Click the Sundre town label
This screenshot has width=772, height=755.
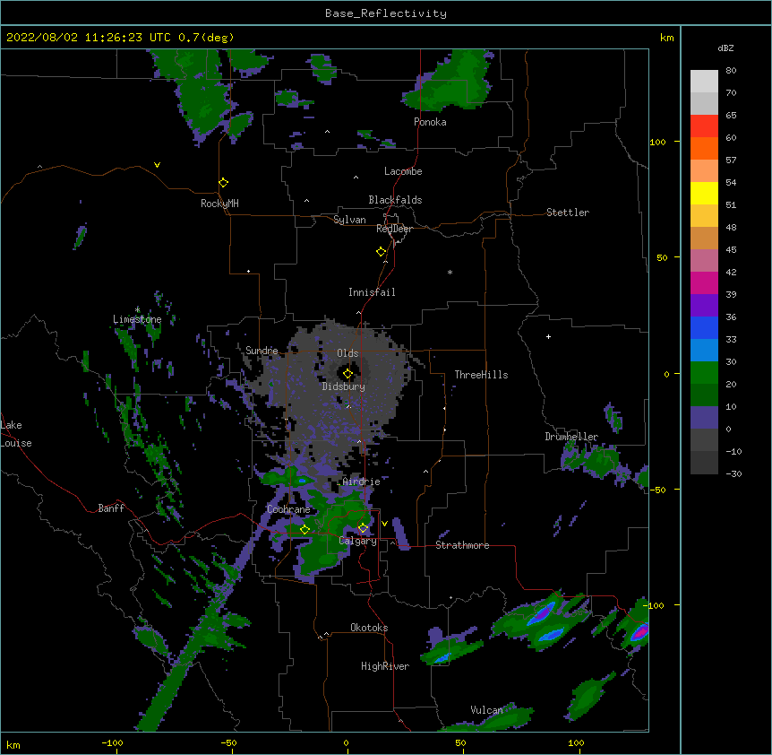pyautogui.click(x=262, y=351)
